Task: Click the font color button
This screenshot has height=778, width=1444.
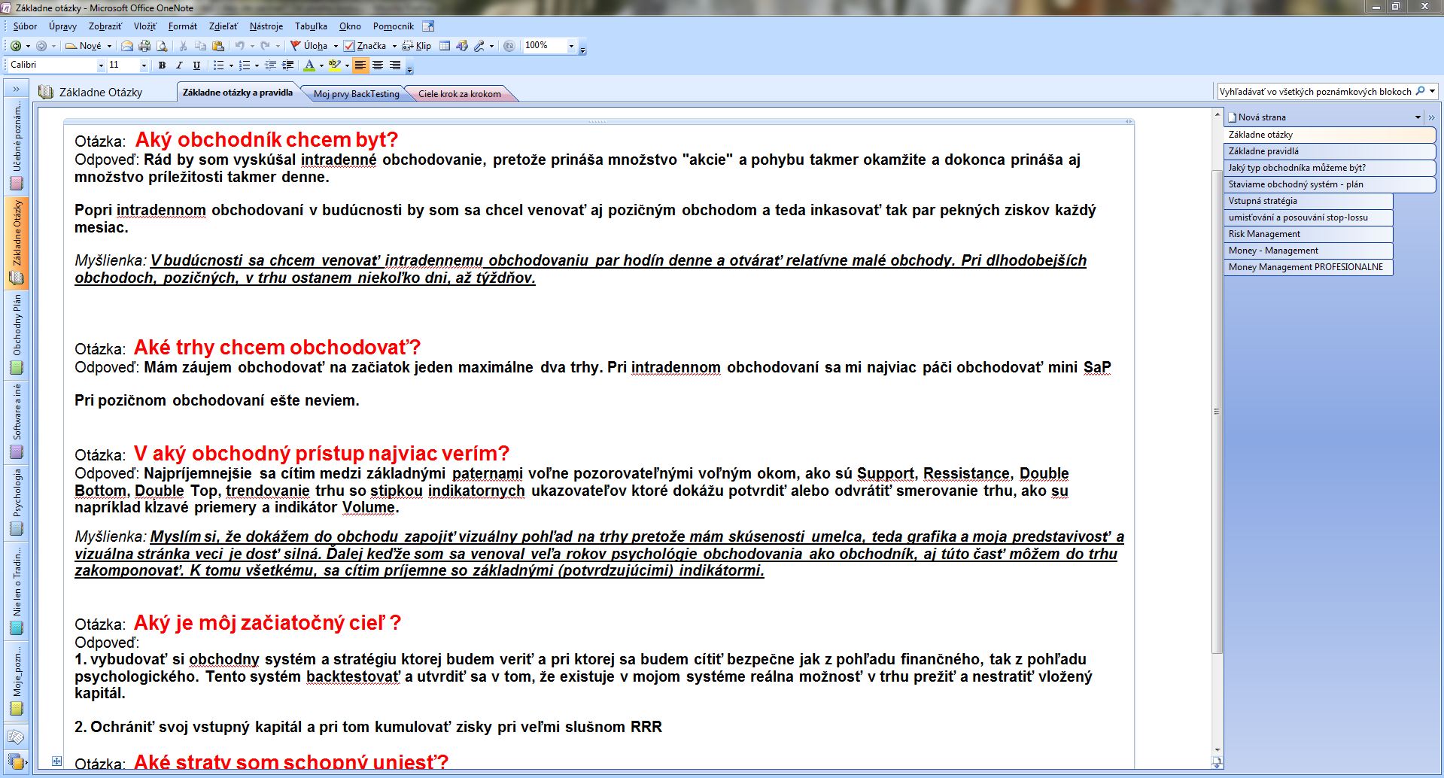Action: [309, 65]
